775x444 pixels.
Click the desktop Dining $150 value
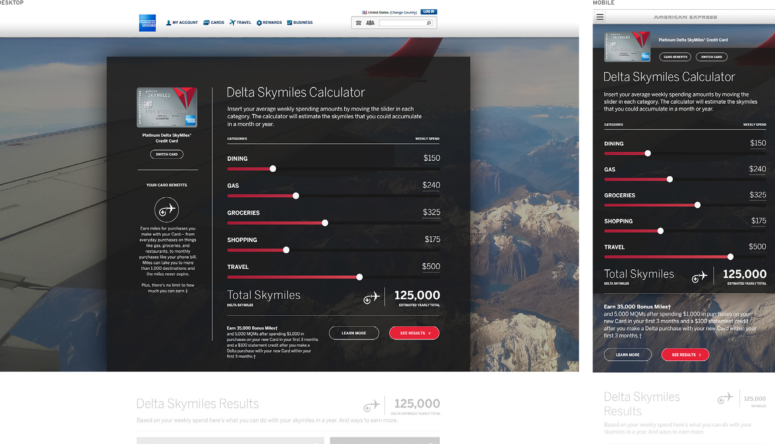[x=431, y=158]
